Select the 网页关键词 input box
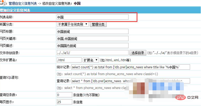 (92, 38)
